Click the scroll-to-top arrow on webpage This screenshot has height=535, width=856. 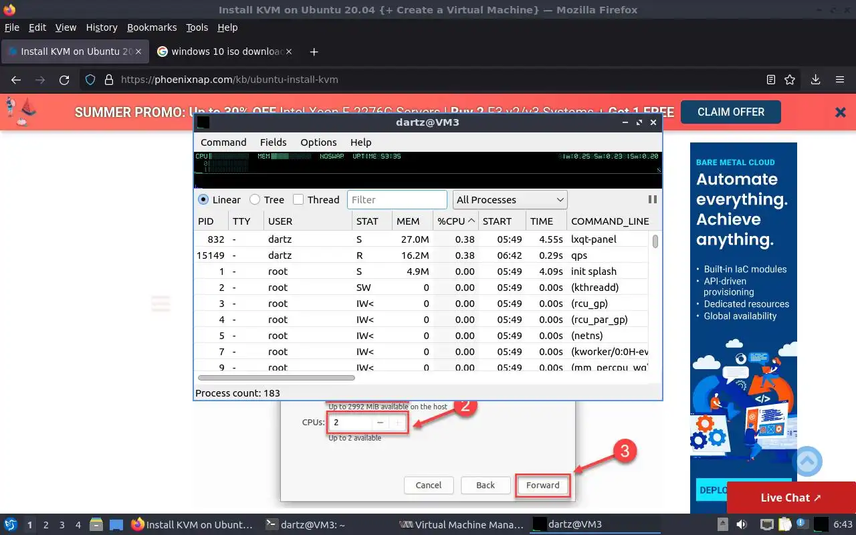(x=807, y=461)
